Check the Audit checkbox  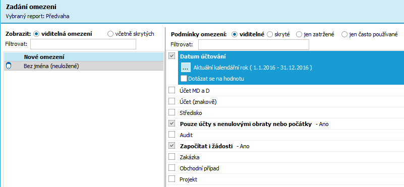tap(171, 135)
